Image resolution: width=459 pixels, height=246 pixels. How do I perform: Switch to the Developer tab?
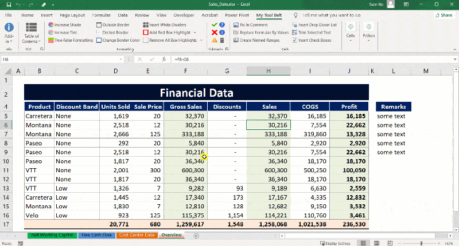click(184, 15)
